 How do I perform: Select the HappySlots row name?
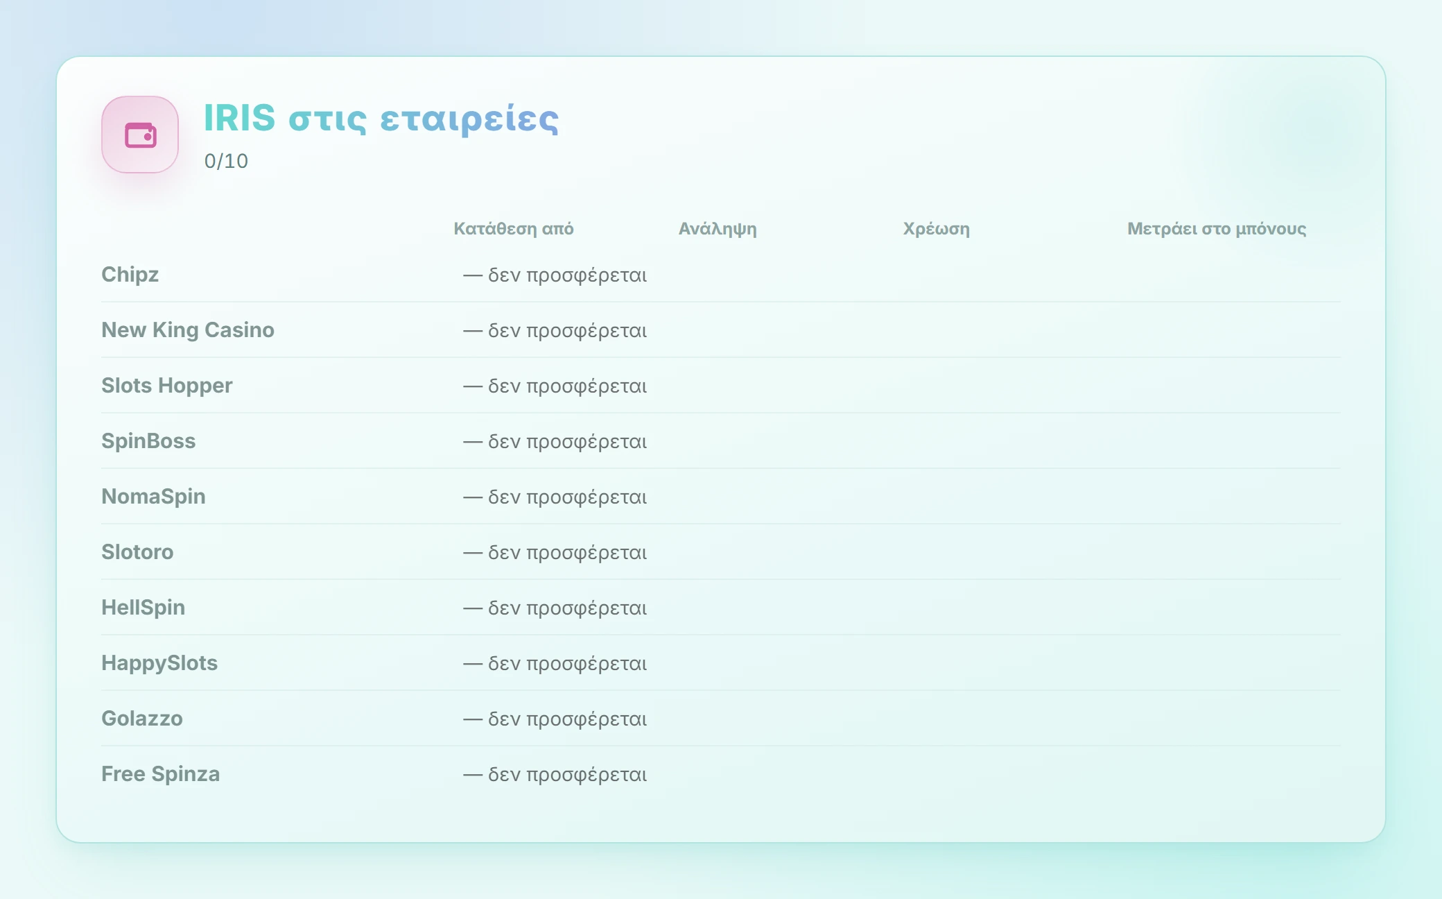click(x=159, y=663)
